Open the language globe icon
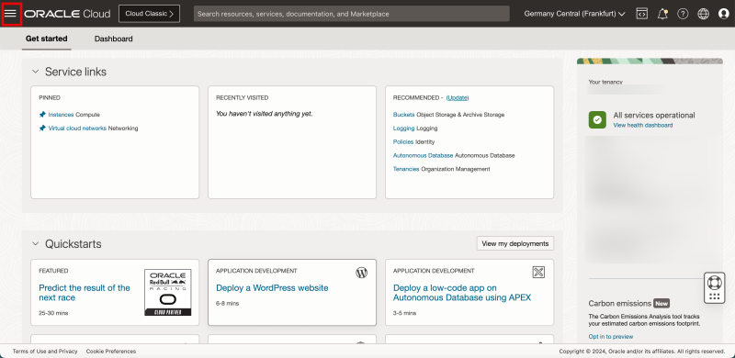This screenshot has height=358, width=735. pos(703,14)
